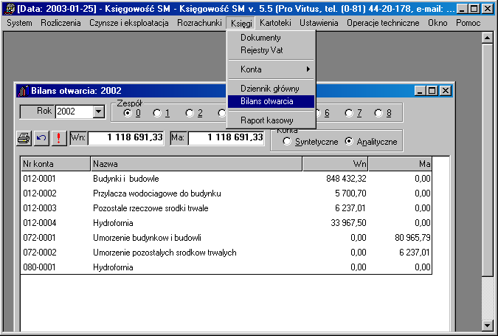The height and width of the screenshot is (336, 498).
Task: Click the blue undo arrow icon
Action: tap(41, 138)
